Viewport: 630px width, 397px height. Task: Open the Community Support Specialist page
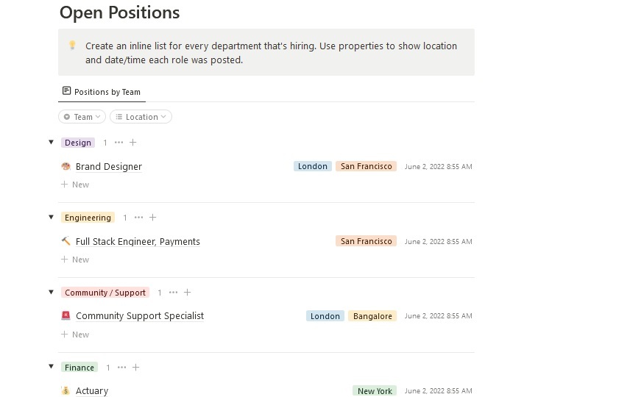(139, 316)
